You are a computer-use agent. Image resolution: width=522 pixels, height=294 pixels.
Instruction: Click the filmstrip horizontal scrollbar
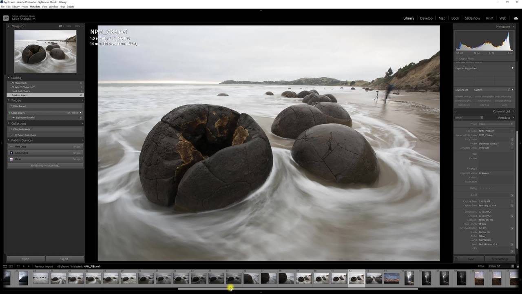[298, 289]
